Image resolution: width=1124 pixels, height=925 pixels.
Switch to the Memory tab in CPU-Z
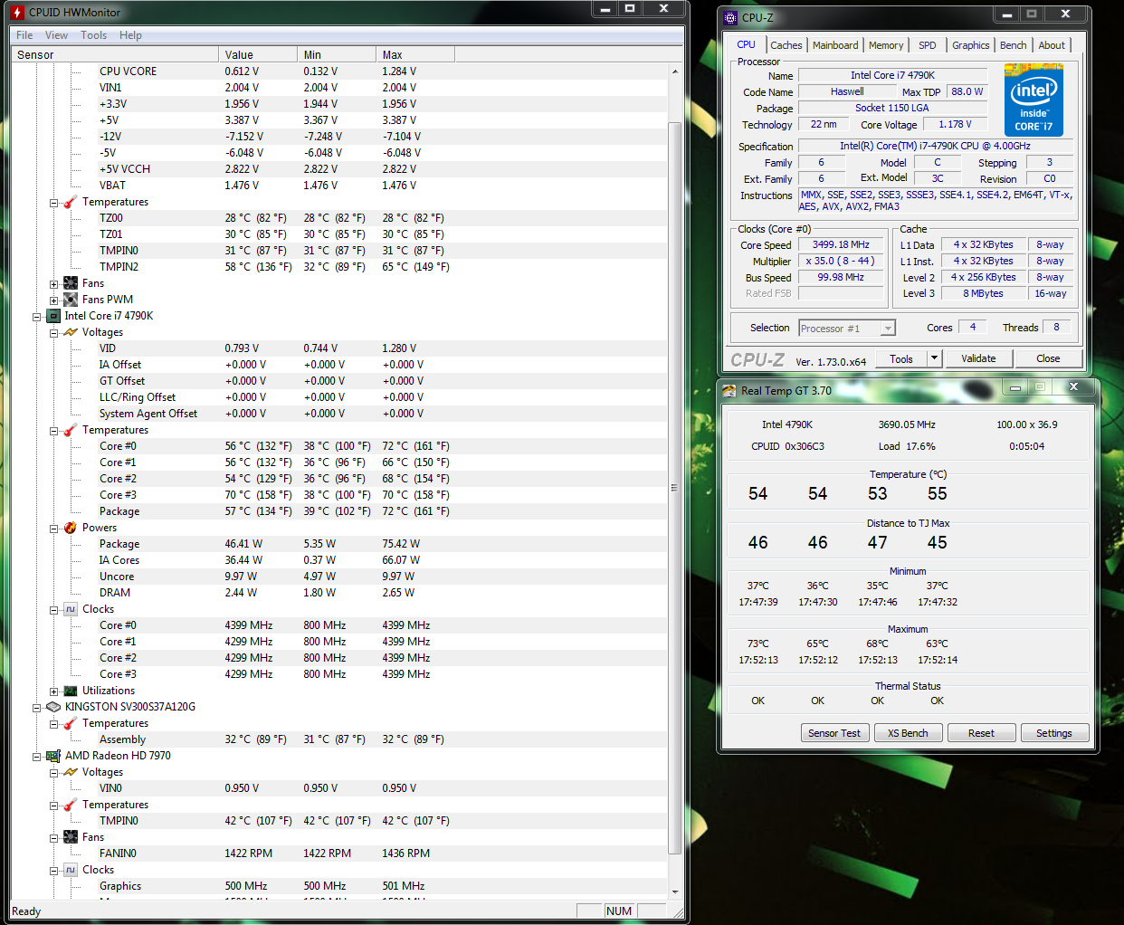tap(886, 45)
